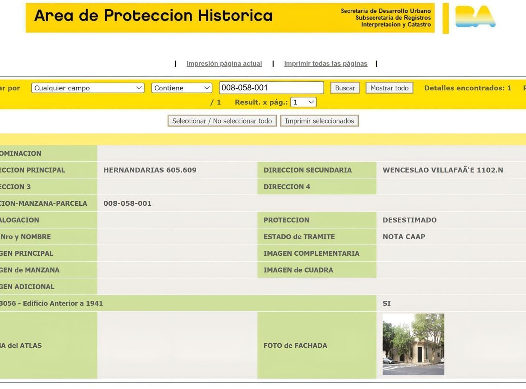Screen dimensions: 526x389
Task: Click the BA logo in the header
Action: [475, 17]
